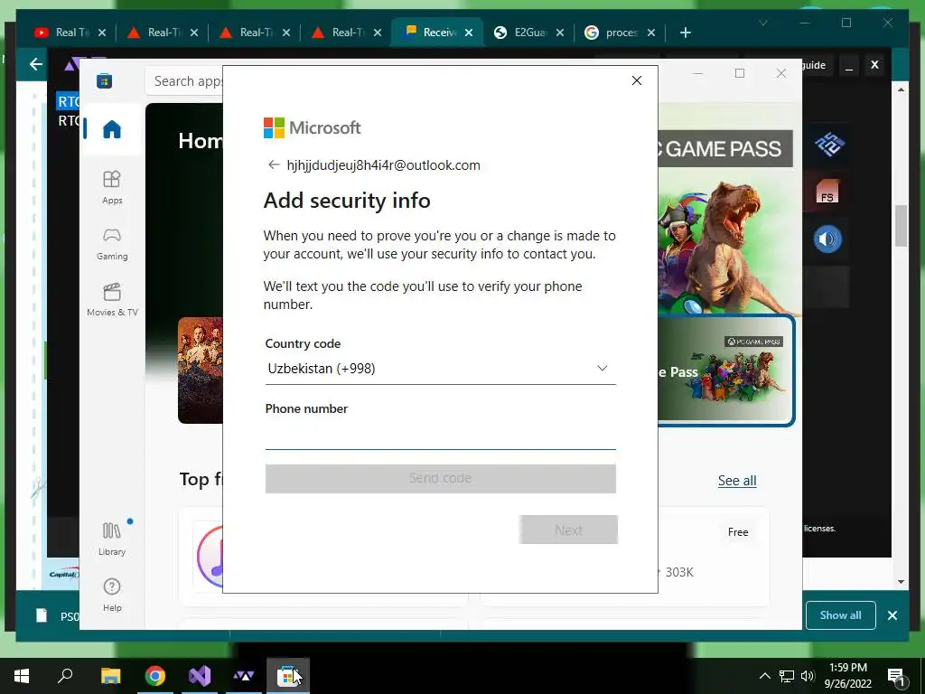Open the Game Pass dinosaur hero banner
Screen dimensions: 925x694
pyautogui.click(x=729, y=210)
